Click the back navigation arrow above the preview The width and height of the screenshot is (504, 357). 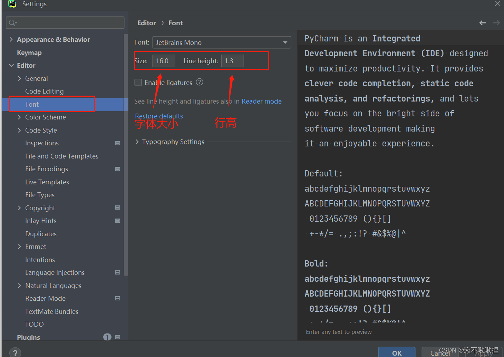[x=482, y=22]
